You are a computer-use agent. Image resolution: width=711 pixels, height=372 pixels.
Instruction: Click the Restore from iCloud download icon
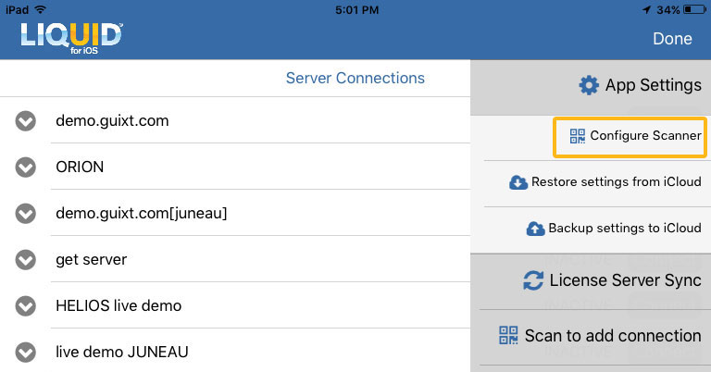518,182
